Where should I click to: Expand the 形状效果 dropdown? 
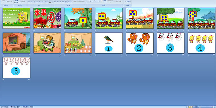(x=119, y=1)
